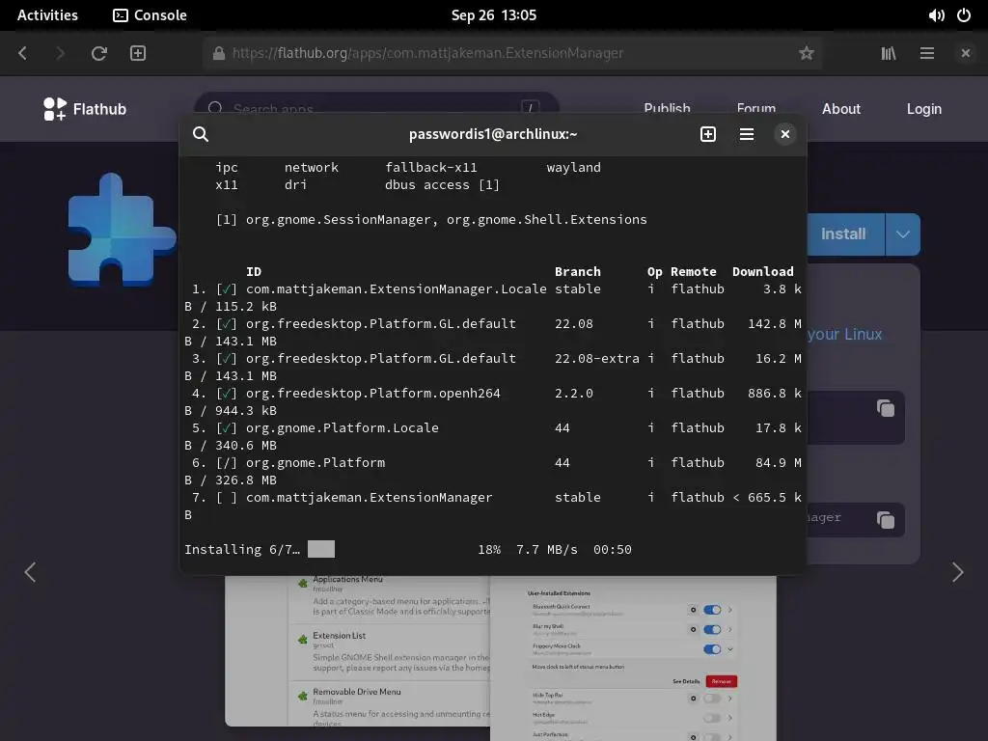Click the Flathub logo
Image resolution: width=988 pixels, height=741 pixels.
pyautogui.click(x=85, y=109)
